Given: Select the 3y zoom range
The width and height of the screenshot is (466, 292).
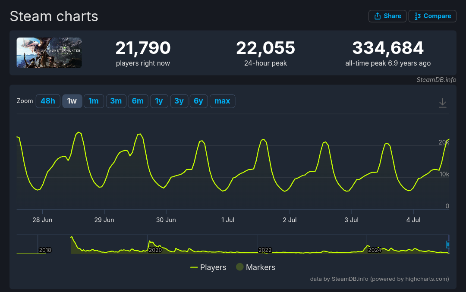Looking at the screenshot, I should (179, 101).
